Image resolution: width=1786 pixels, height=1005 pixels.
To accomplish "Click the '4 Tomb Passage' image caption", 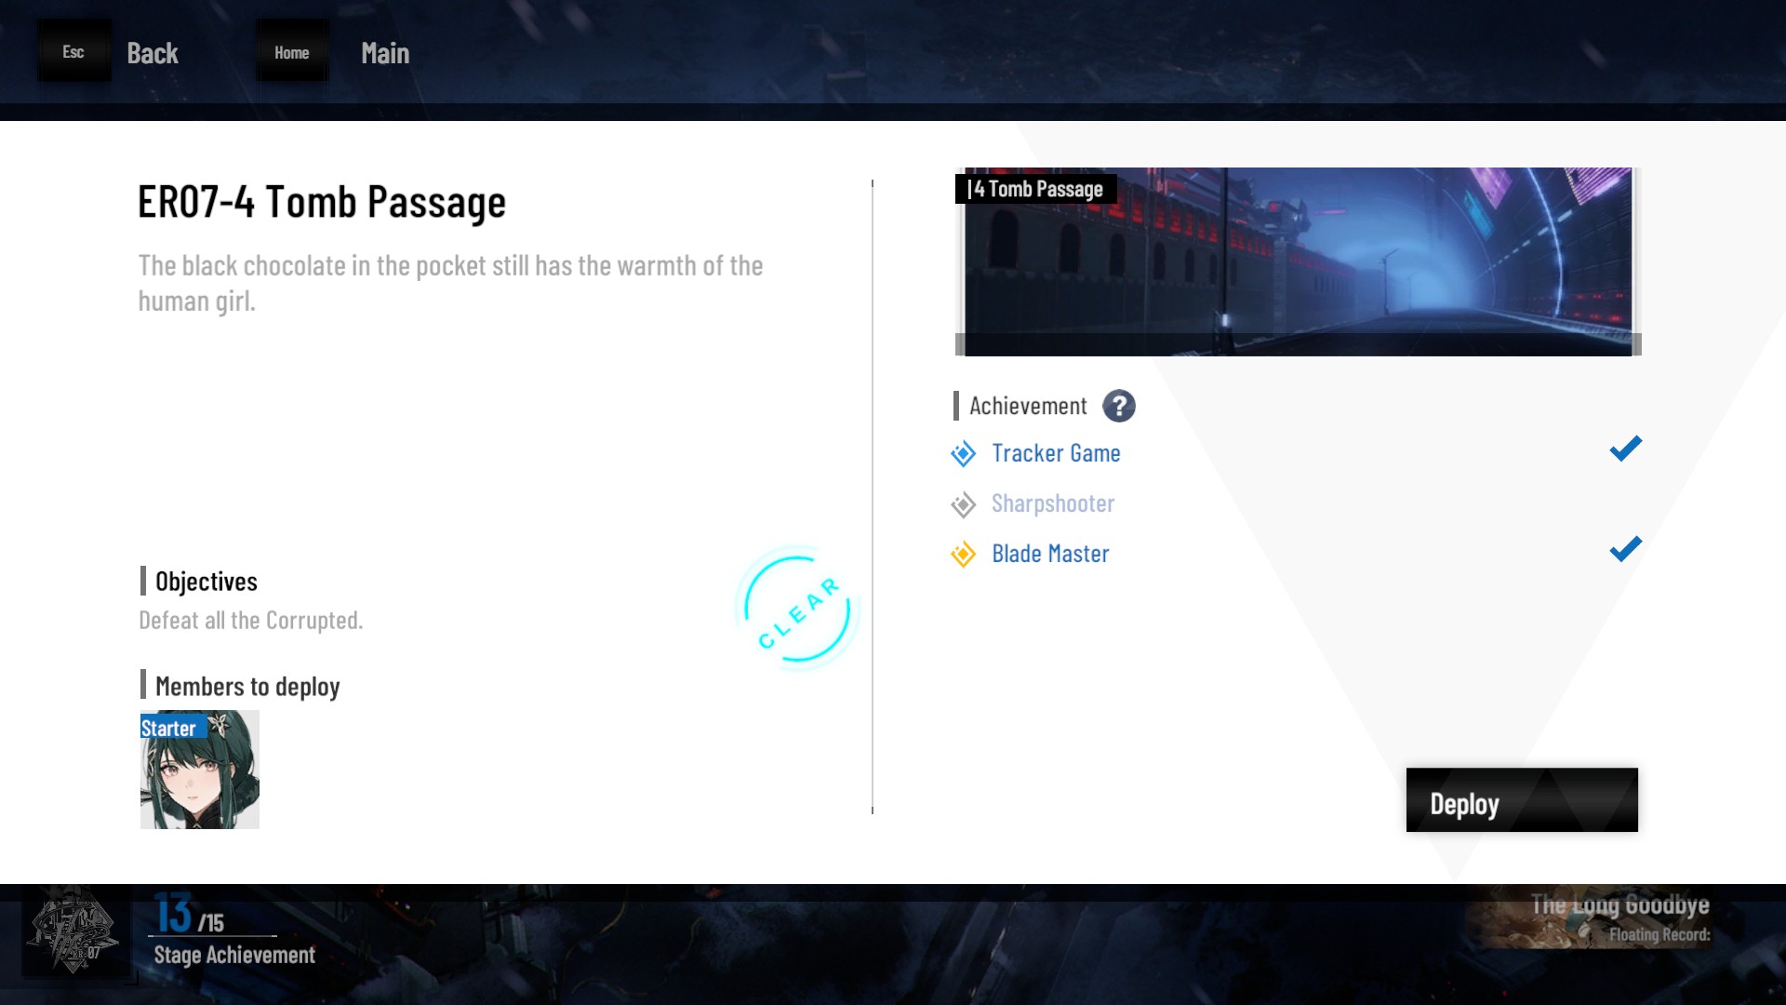I will point(1035,189).
